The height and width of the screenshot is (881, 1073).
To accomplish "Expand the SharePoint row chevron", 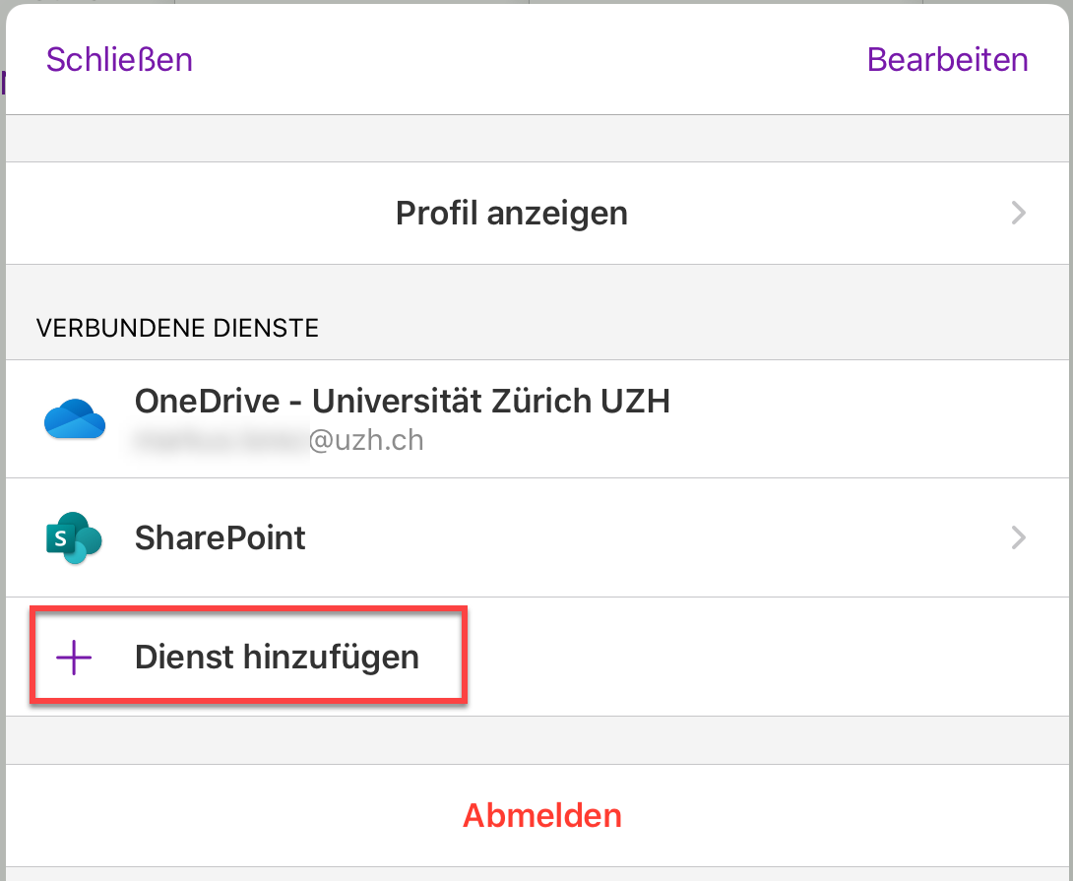I will click(1019, 537).
